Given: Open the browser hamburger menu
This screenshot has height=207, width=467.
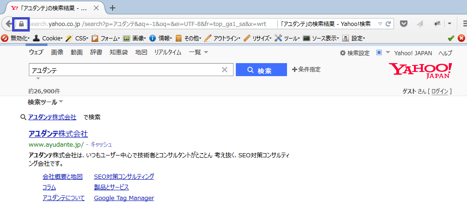Looking at the screenshot, I should 464,24.
